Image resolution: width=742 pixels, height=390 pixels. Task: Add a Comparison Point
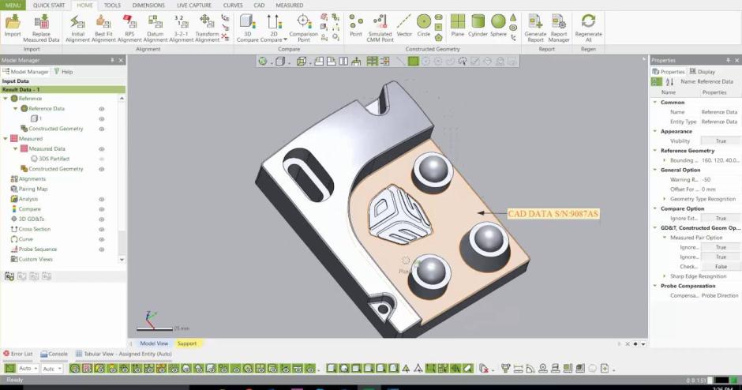point(304,28)
